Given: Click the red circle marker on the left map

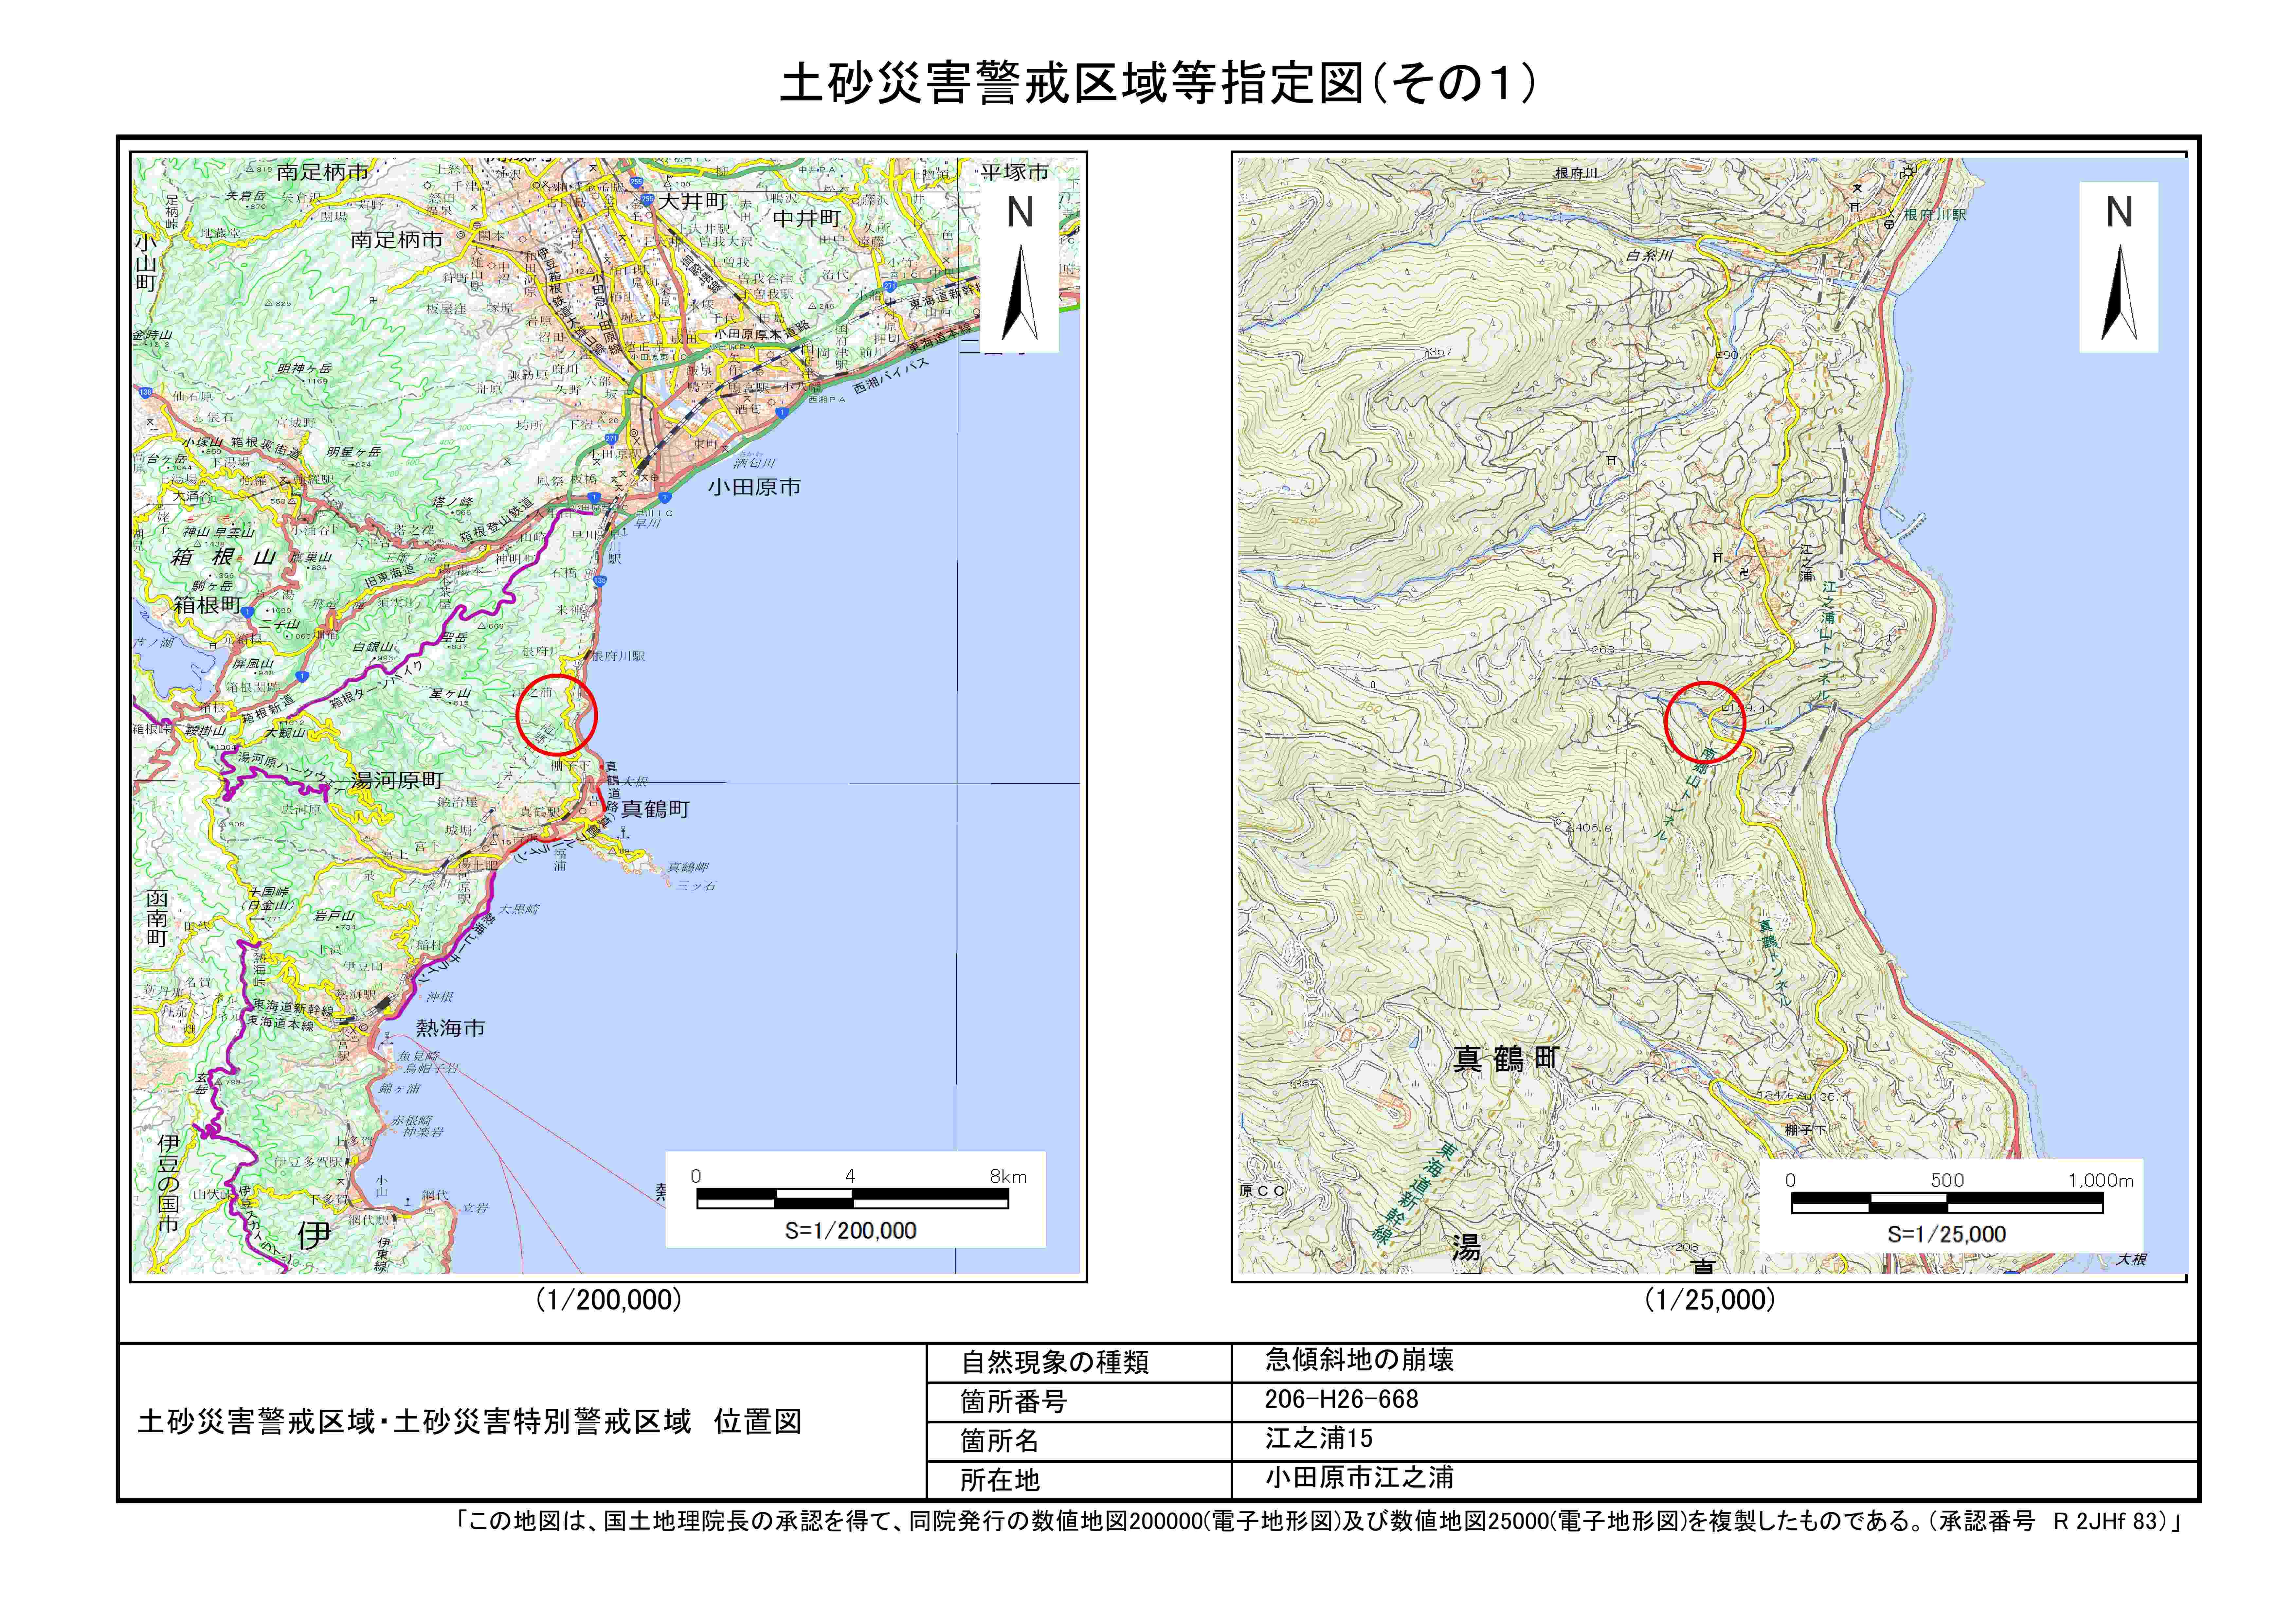Looking at the screenshot, I should 557,714.
